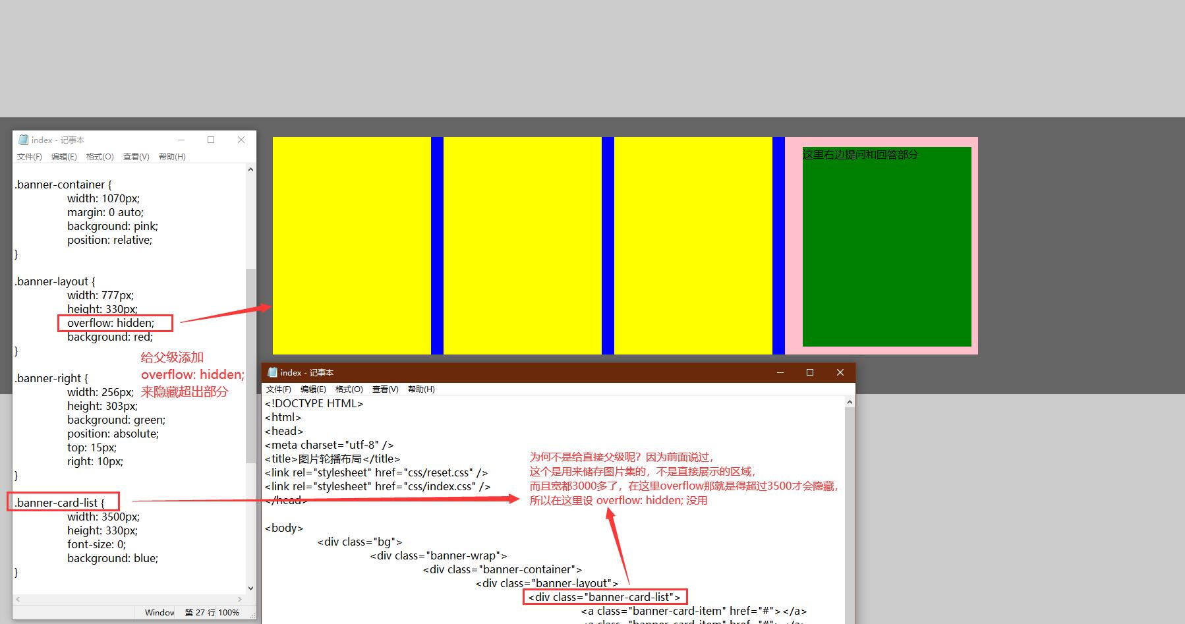Maximize the CSS Notepad window

tap(211, 140)
